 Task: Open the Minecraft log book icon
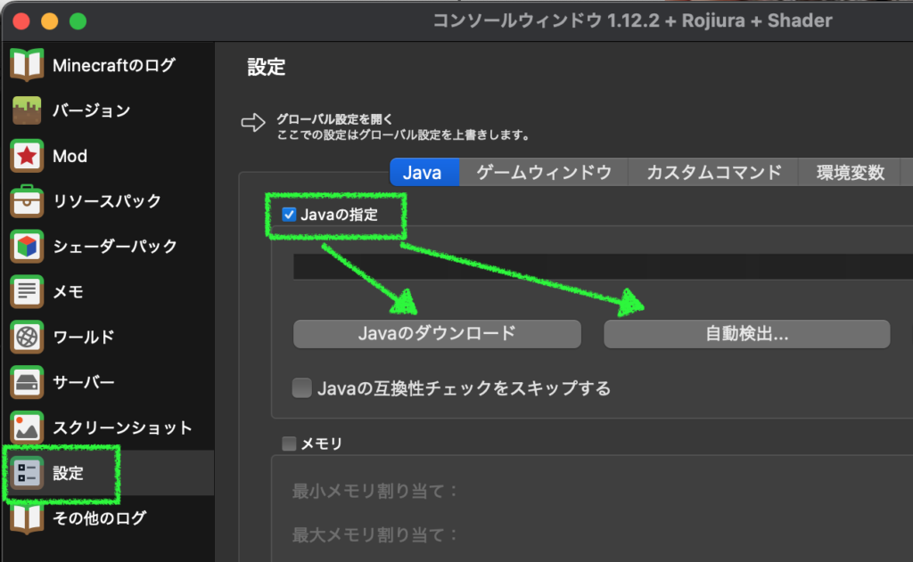tap(27, 65)
